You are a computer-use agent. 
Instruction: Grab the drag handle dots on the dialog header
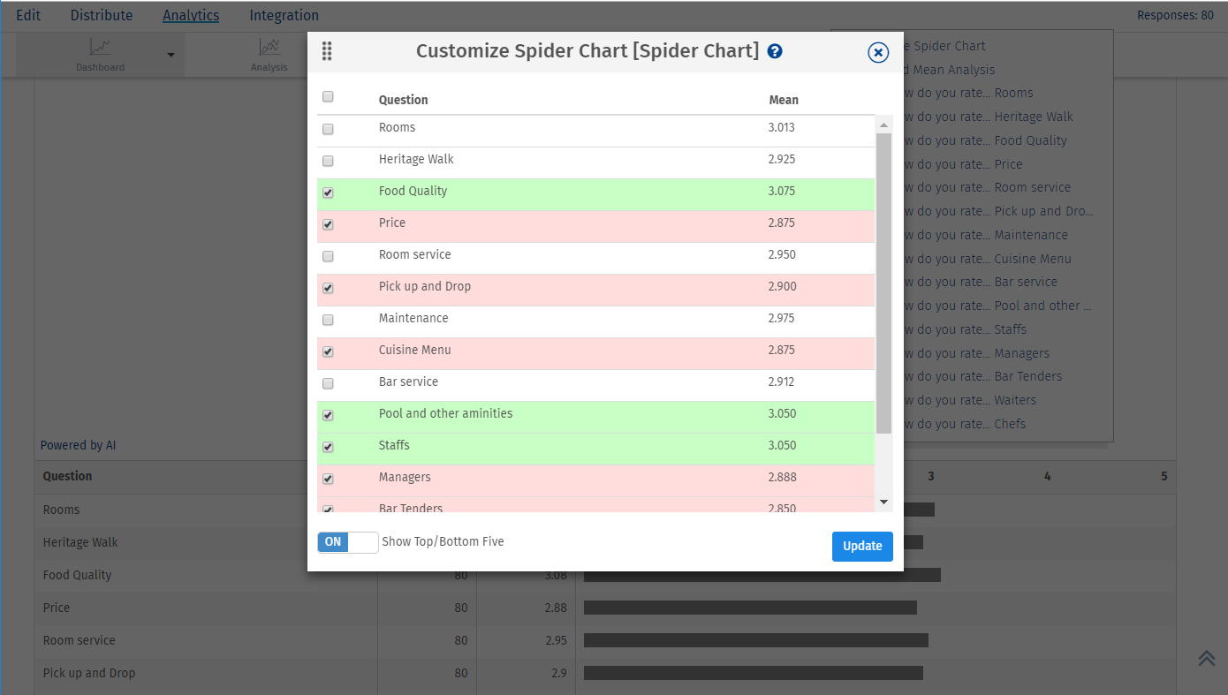pos(327,51)
